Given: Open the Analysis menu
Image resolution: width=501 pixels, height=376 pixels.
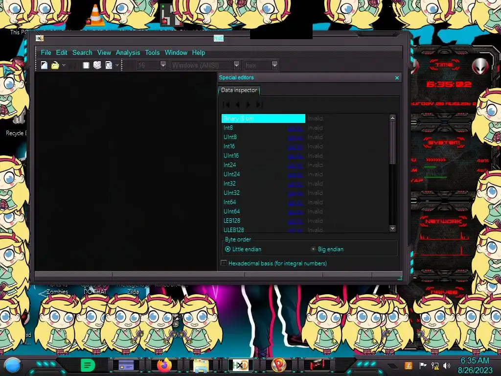Looking at the screenshot, I should click(x=128, y=52).
